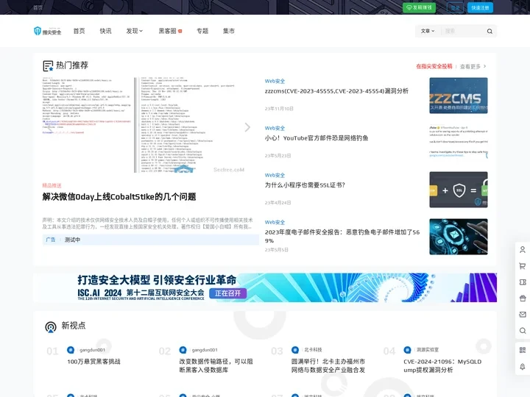Click the 新视点 section broadcast icon

pos(51,326)
